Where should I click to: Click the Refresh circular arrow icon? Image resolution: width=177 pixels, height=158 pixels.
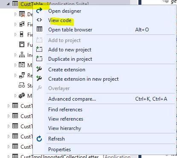(x=39, y=139)
